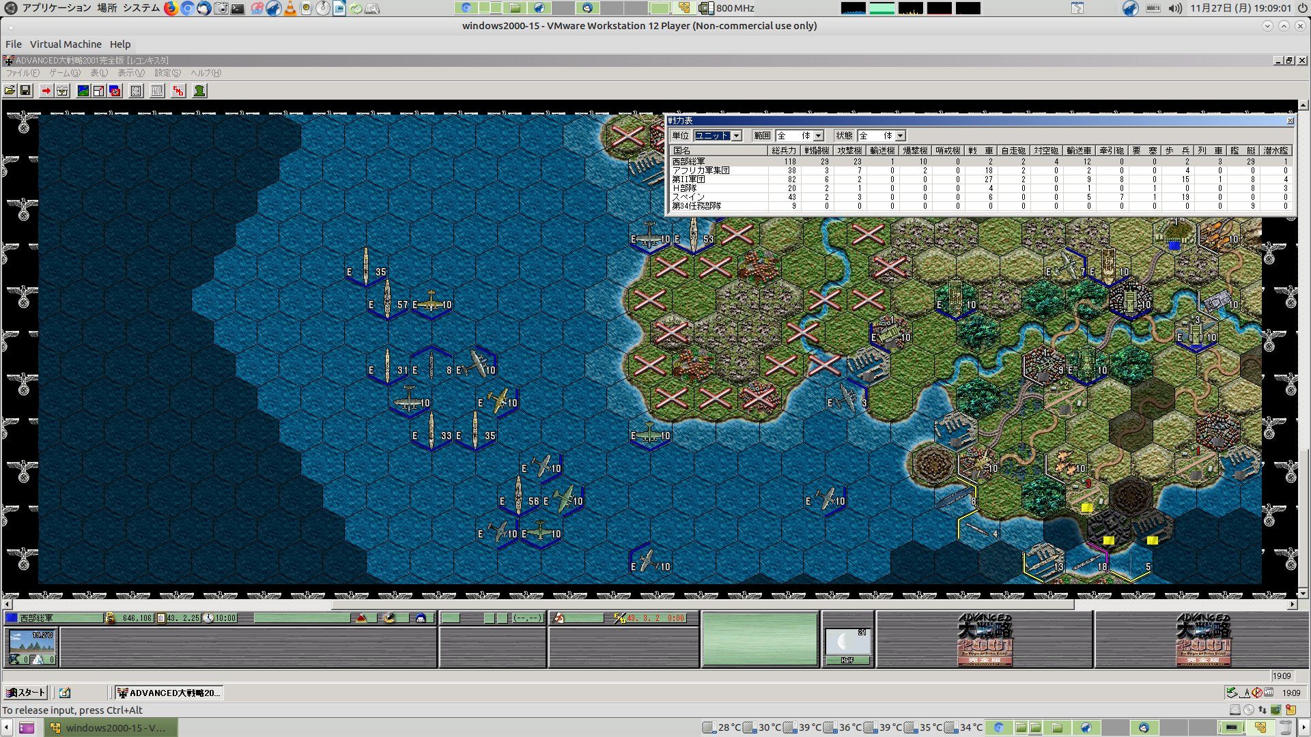Viewport: 1311px width, 737px height.
Task: Click the green soldier silhouette toolbar icon
Action: click(x=199, y=91)
